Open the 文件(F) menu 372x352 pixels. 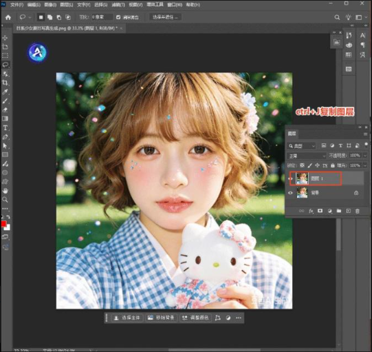click(x=17, y=5)
